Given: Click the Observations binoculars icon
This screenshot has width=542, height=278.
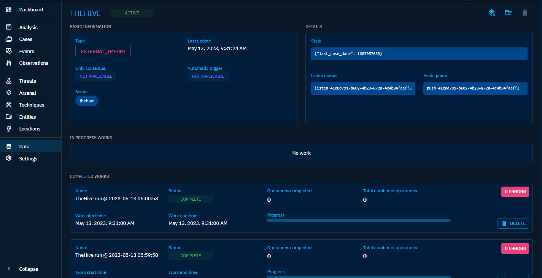Looking at the screenshot, I should 9,63.
